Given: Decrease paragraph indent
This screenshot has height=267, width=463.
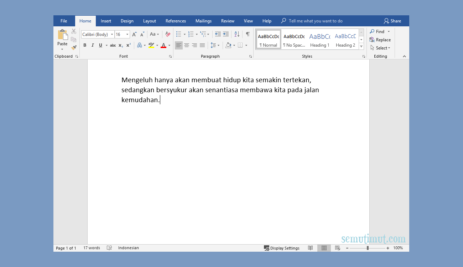Looking at the screenshot, I should 218,34.
